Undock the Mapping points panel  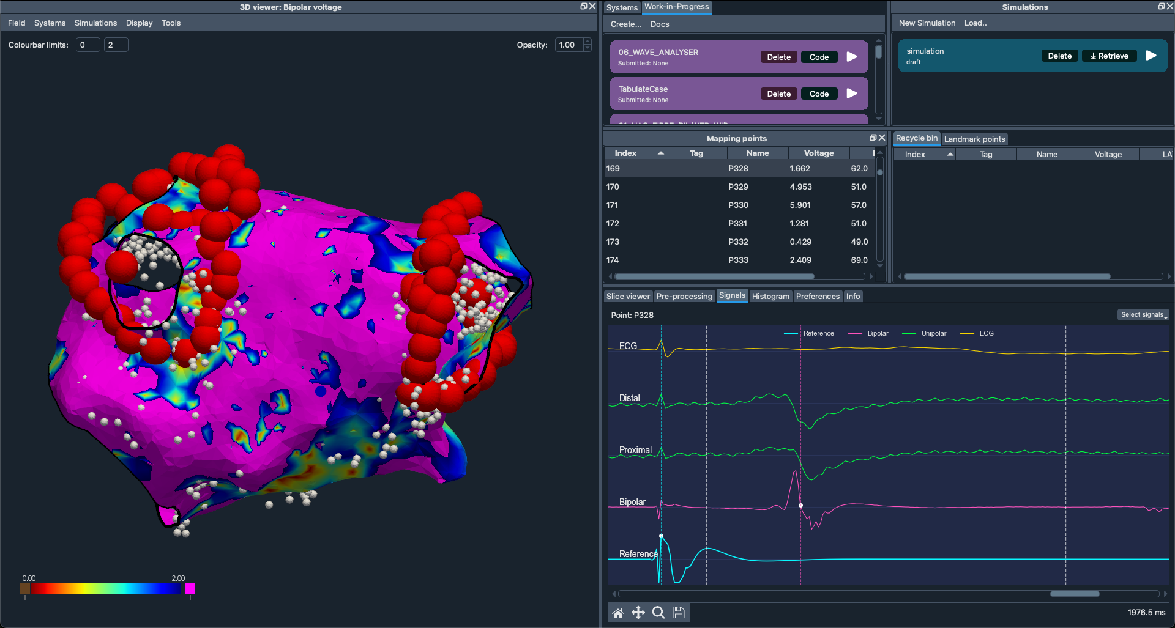click(873, 138)
